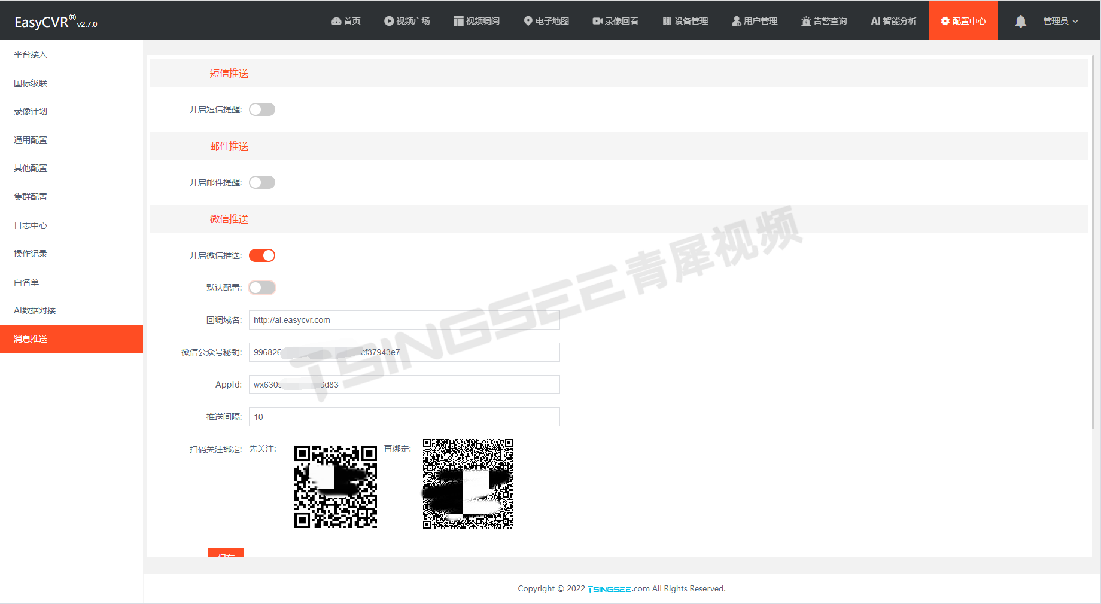Open 电子地图 electronic map
Viewport: 1101px width, 604px height.
(546, 21)
